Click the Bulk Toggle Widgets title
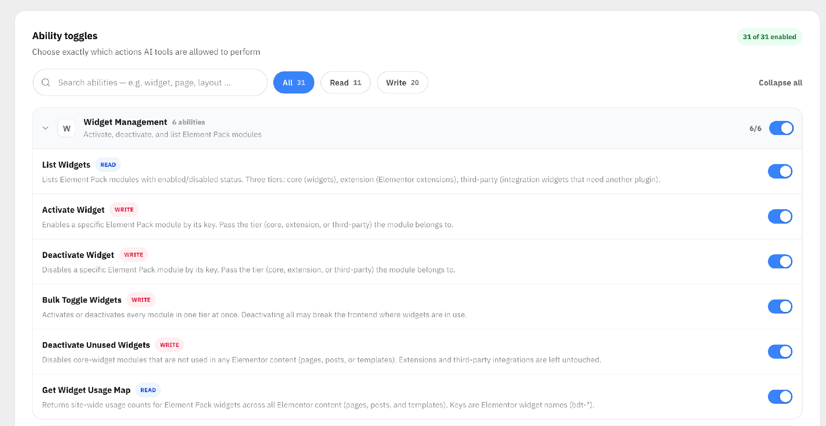 [82, 300]
